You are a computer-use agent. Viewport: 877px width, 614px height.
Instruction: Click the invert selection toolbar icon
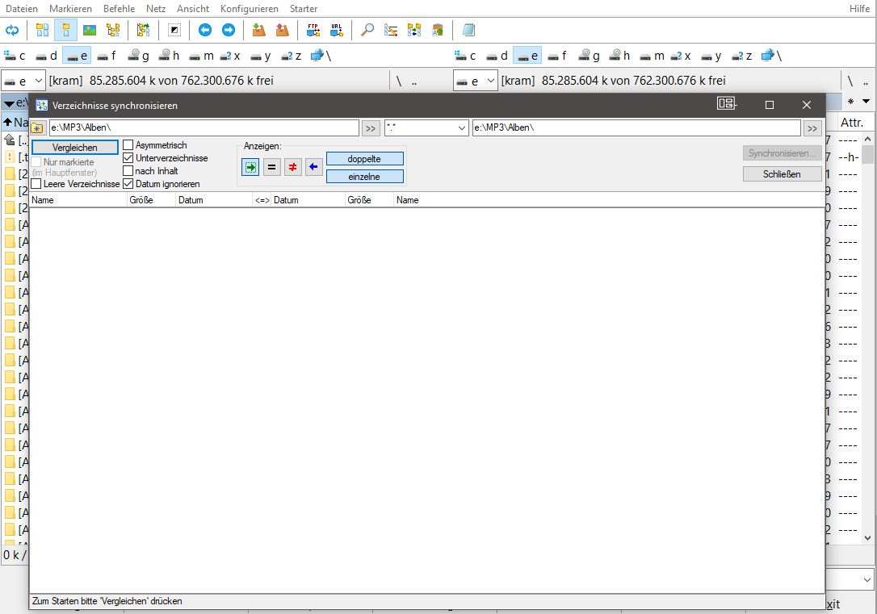click(x=174, y=30)
